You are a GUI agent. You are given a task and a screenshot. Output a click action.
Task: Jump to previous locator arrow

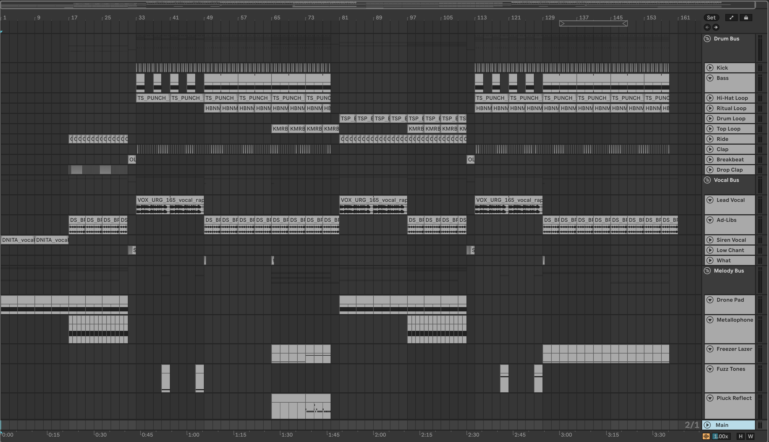pos(707,27)
